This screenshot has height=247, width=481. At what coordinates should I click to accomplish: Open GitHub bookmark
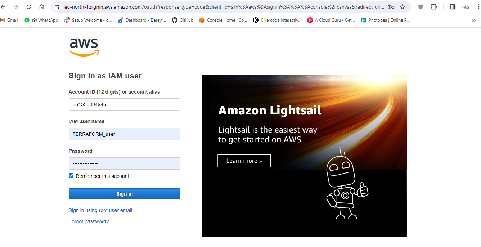(x=183, y=20)
